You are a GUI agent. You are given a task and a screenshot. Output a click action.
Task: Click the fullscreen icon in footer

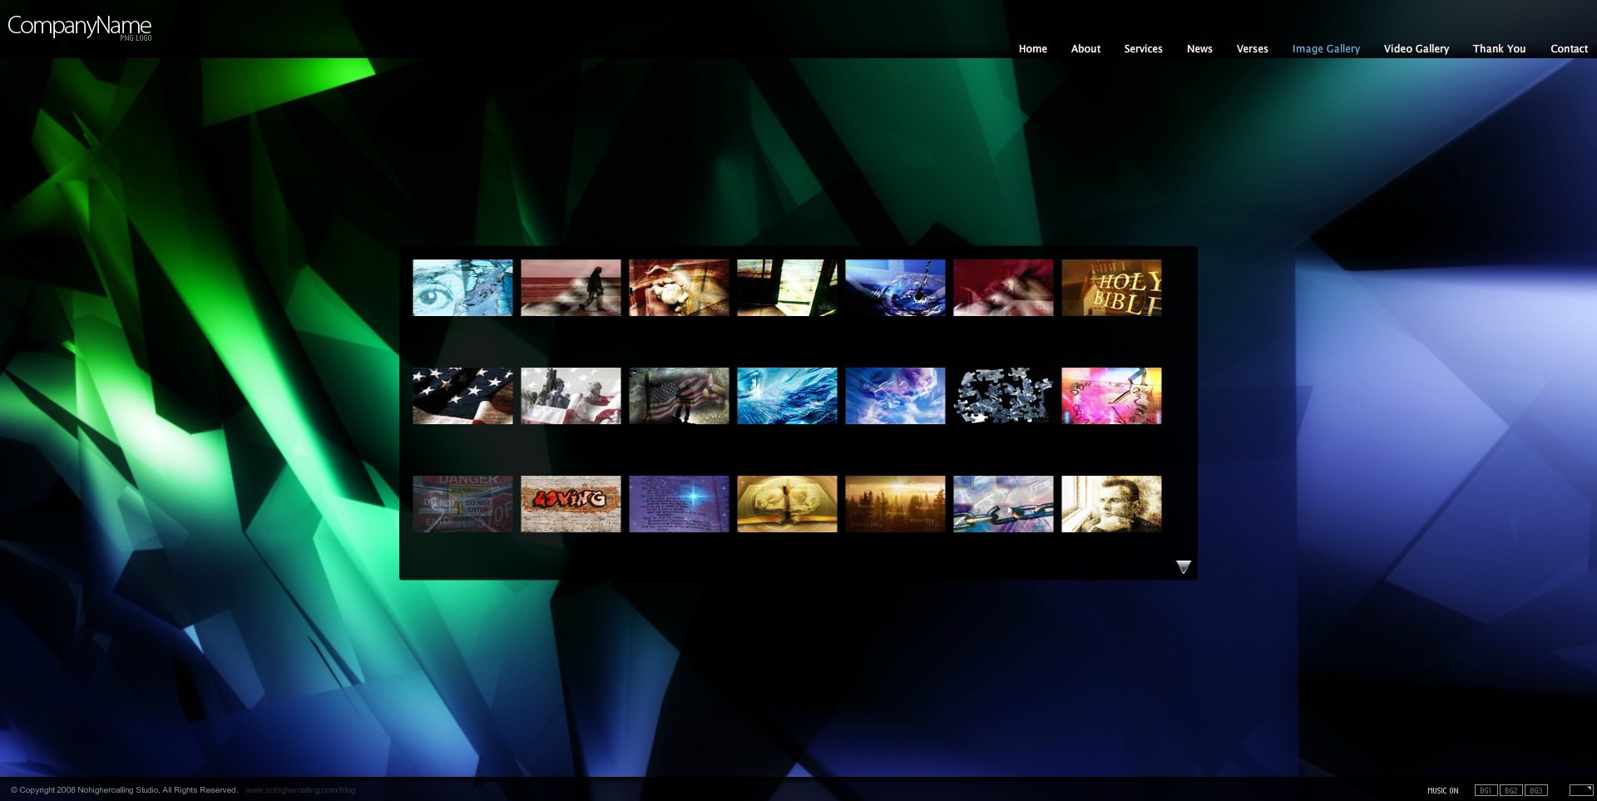pos(1580,790)
